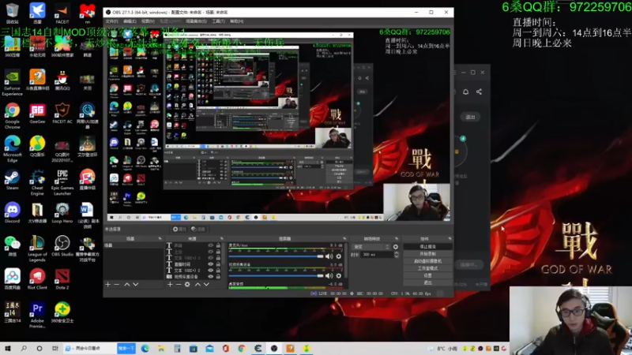Image resolution: width=632 pixels, height=355 pixels.
Task: Click the OBS add source plus icon
Action: tap(170, 285)
